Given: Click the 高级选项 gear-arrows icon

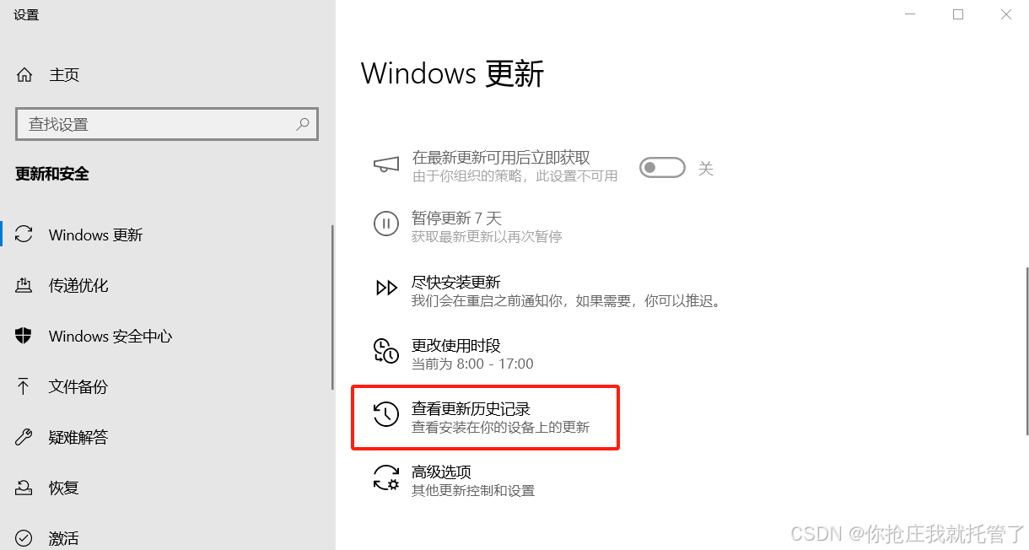Looking at the screenshot, I should click(x=386, y=477).
